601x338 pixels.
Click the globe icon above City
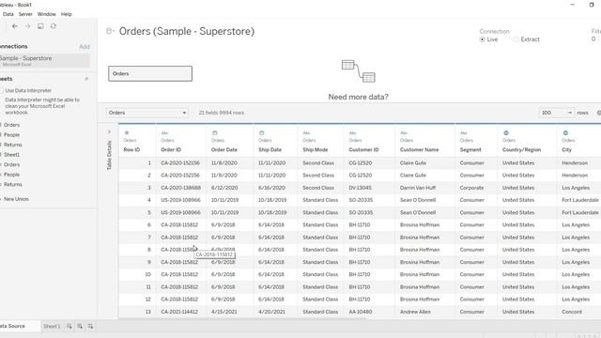pos(565,133)
